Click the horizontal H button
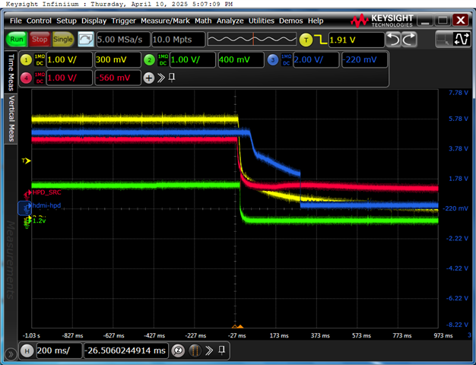The height and width of the screenshot is (365, 476). pyautogui.click(x=27, y=351)
